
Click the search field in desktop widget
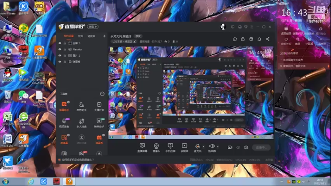tap(304, 66)
